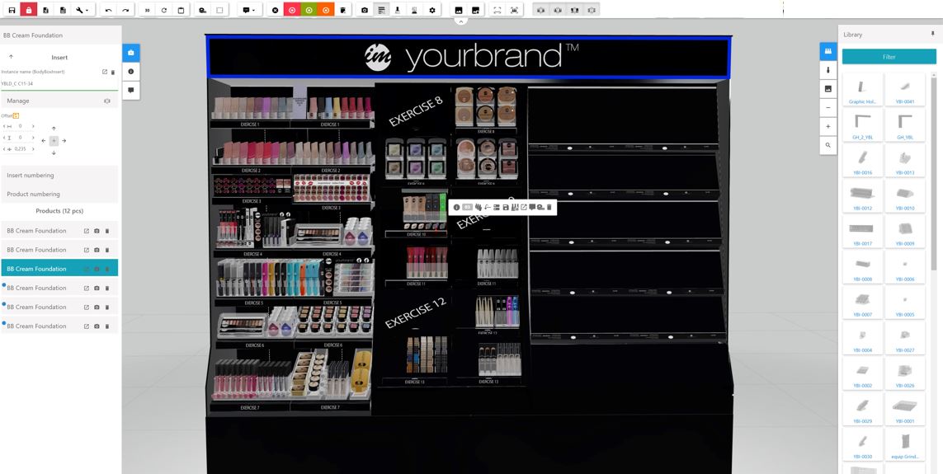943x474 pixels.
Task: Select the YBI-0012 library thumbnail
Action: (x=862, y=196)
